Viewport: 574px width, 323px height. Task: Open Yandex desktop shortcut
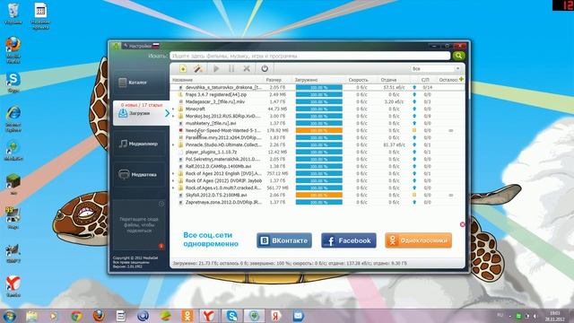pyautogui.click(x=13, y=286)
